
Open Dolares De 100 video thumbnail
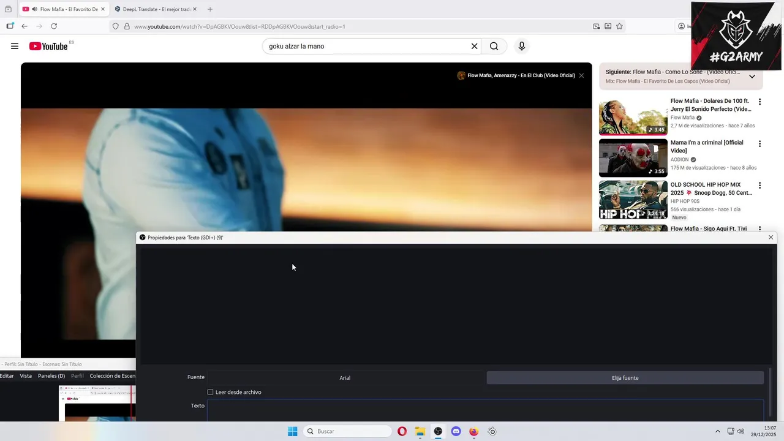coord(633,116)
